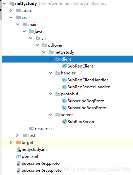133x175 pixels.
Task: Click the SubReqServer runnable class icon
Action: (64, 121)
